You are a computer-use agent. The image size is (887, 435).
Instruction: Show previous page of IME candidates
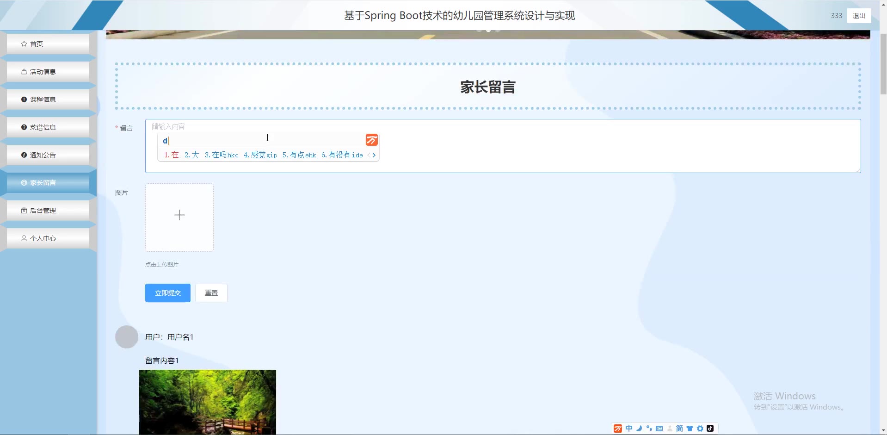tap(369, 155)
